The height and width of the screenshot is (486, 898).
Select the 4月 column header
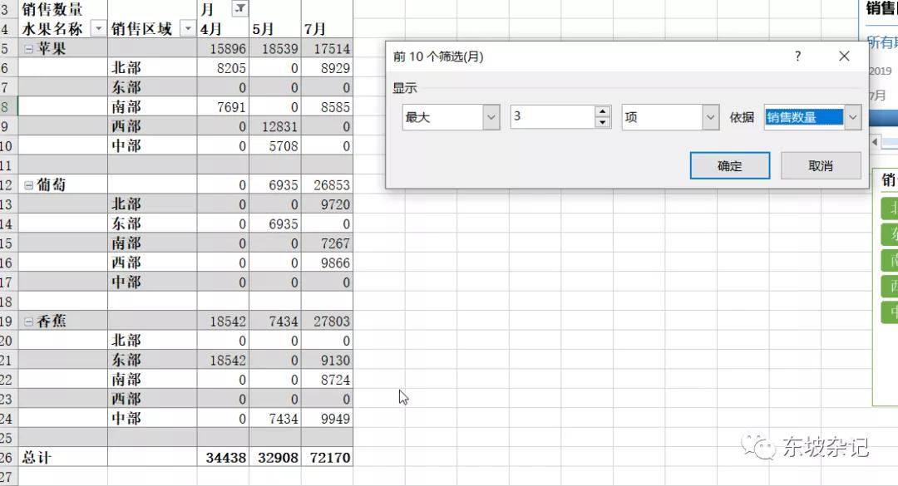coord(223,28)
